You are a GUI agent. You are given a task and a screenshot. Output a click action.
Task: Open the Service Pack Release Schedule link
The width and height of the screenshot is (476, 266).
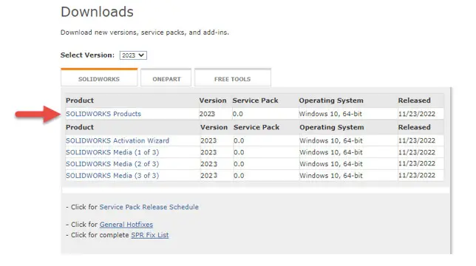click(149, 207)
